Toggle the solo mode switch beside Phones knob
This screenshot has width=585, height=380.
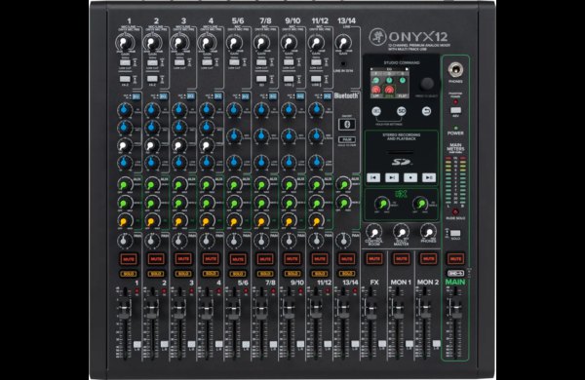pos(455,234)
